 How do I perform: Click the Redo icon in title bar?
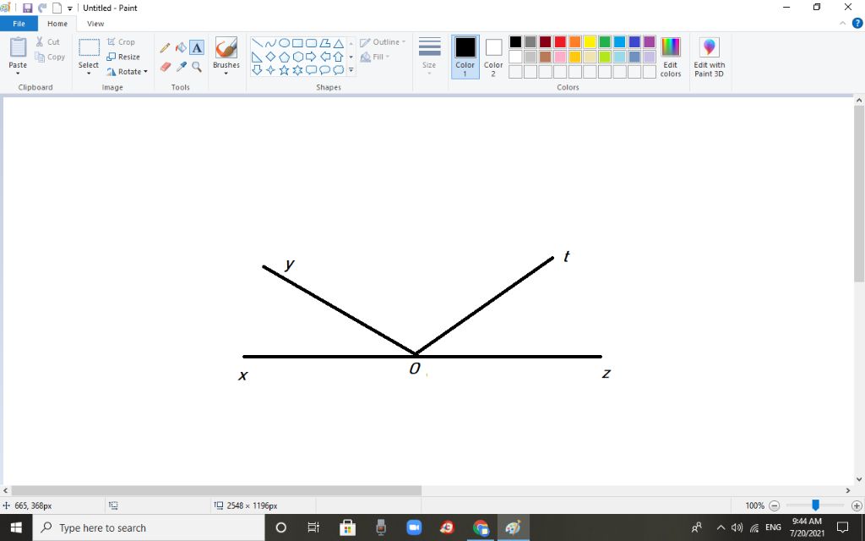(x=42, y=8)
